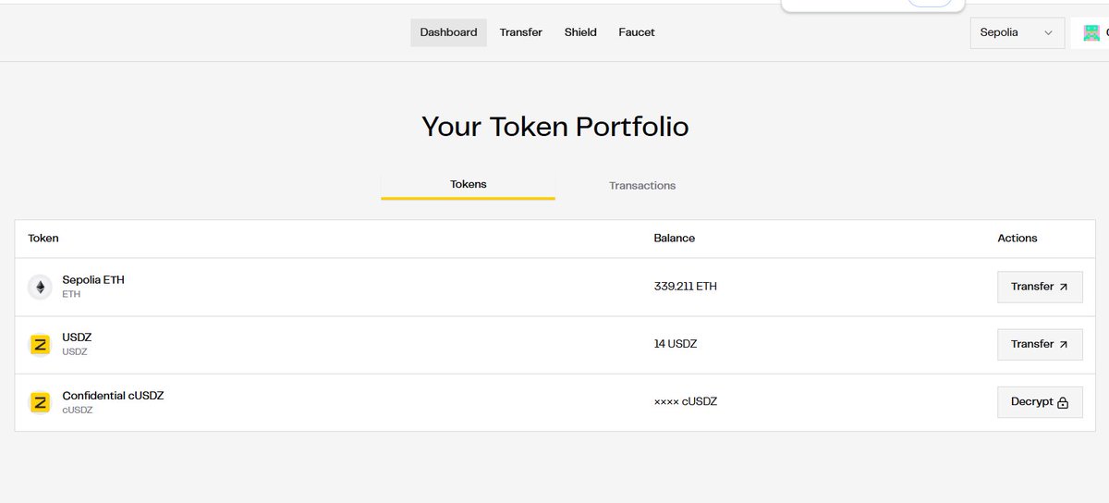Viewport: 1109px width, 503px height.
Task: Click the Sepolia ETH token name
Action: point(93,280)
